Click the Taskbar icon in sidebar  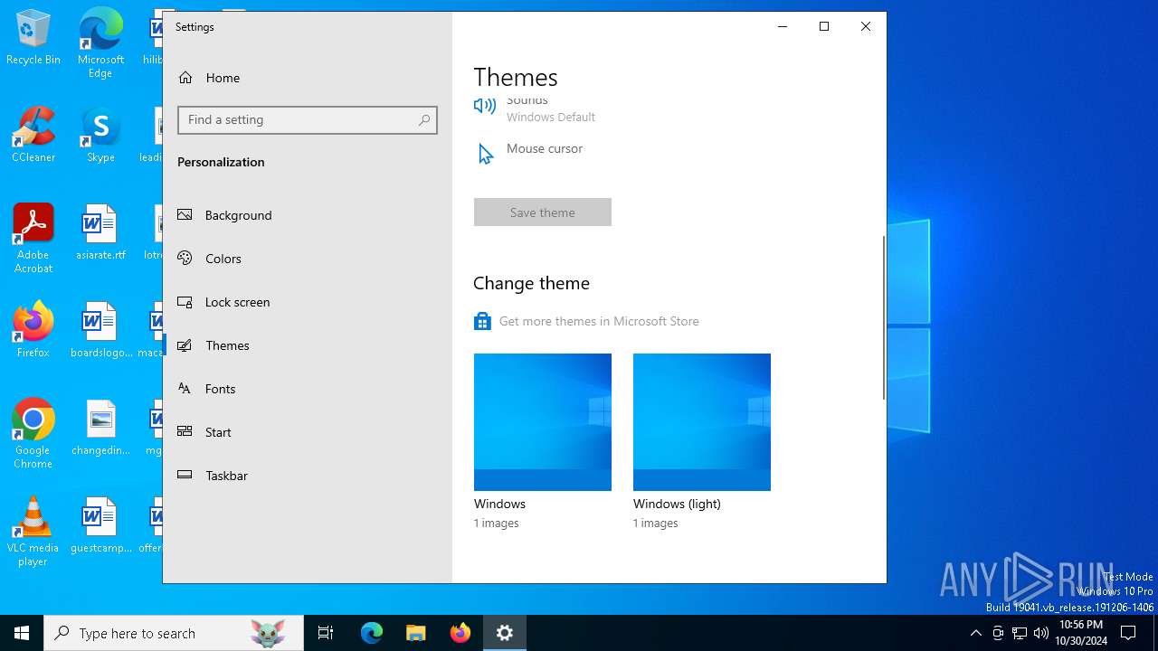(185, 476)
